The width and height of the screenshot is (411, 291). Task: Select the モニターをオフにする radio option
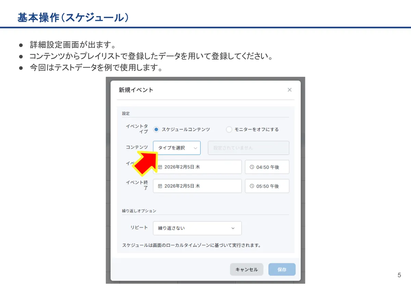click(229, 129)
